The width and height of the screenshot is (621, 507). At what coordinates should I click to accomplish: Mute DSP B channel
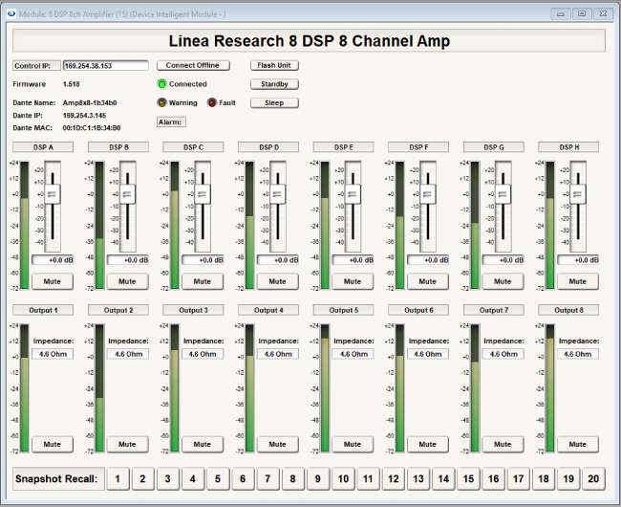click(127, 281)
